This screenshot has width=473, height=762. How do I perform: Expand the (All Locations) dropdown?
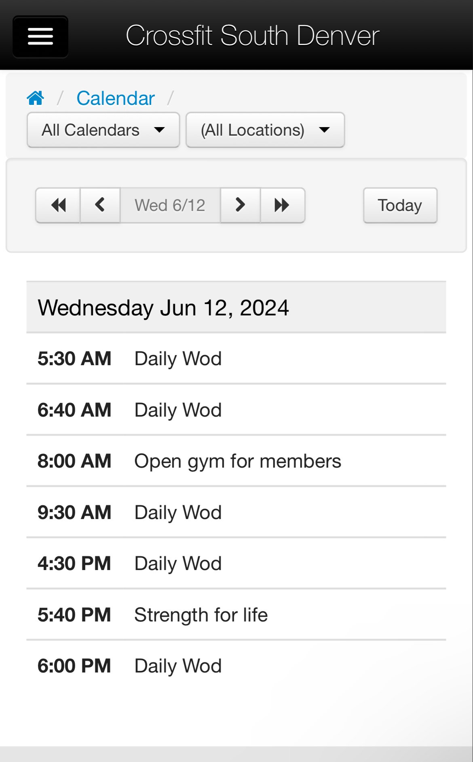click(265, 130)
